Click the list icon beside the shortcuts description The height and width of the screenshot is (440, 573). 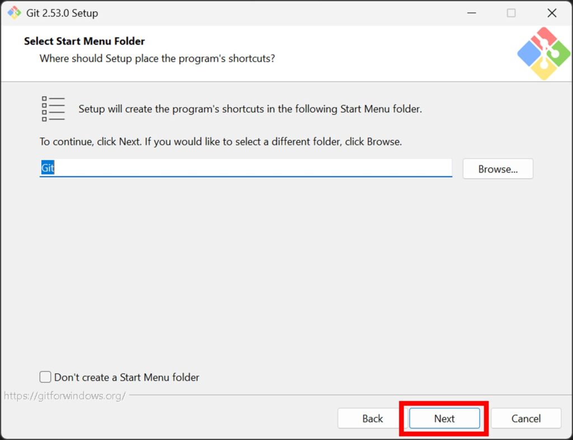[53, 109]
